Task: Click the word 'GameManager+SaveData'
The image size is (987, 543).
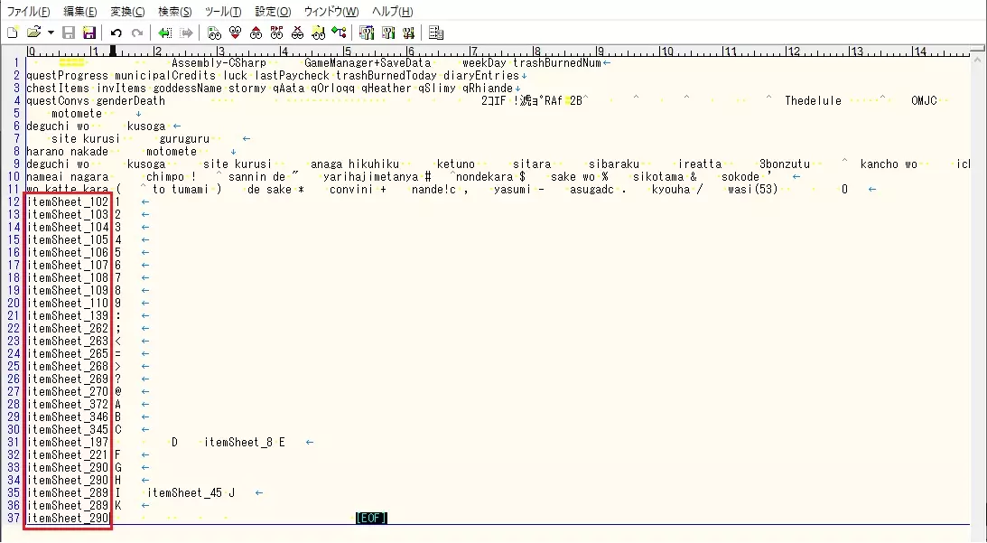Action: tap(368, 63)
